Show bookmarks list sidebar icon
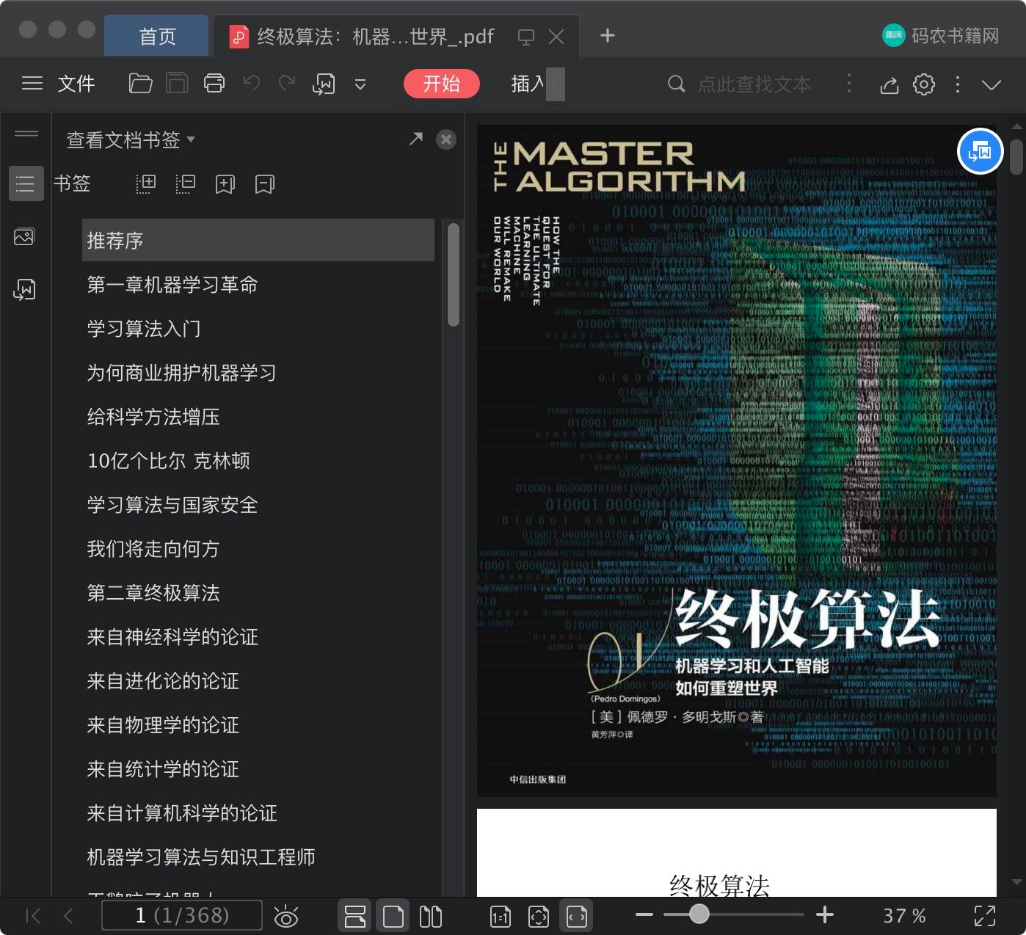 (26, 183)
